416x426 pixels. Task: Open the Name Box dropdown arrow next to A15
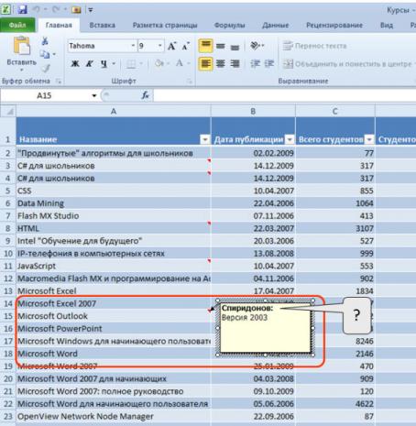94,96
